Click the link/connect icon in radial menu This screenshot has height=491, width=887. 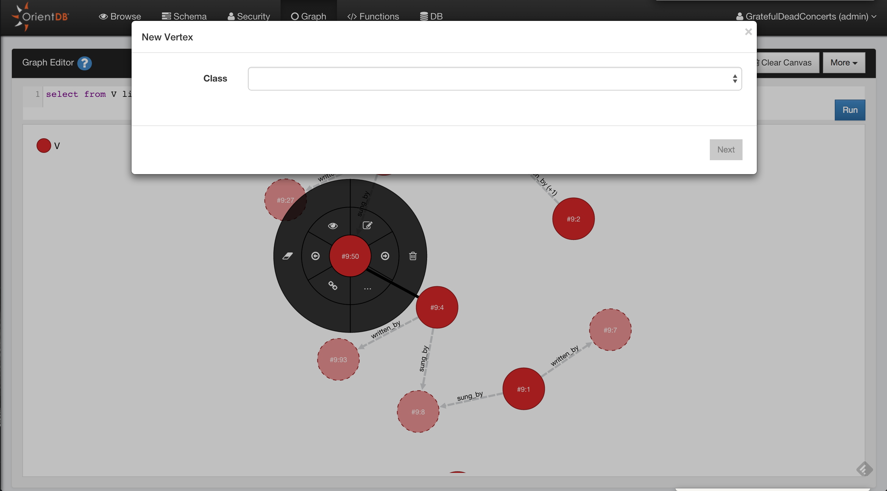332,286
